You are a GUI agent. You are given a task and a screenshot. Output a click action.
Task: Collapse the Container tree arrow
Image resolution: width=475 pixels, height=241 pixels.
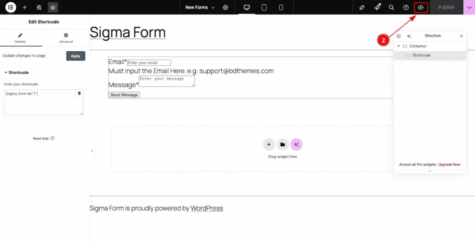click(x=398, y=46)
